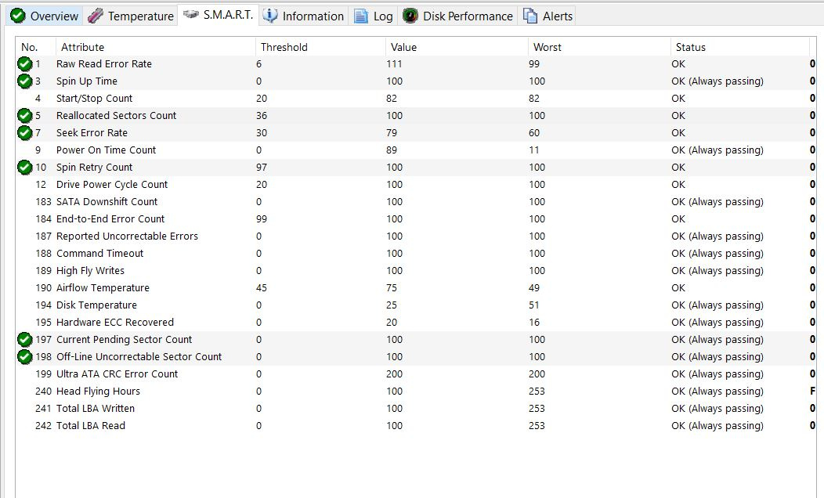Click the green status icon beside Spin Retry Count
The width and height of the screenshot is (824, 498).
23,168
